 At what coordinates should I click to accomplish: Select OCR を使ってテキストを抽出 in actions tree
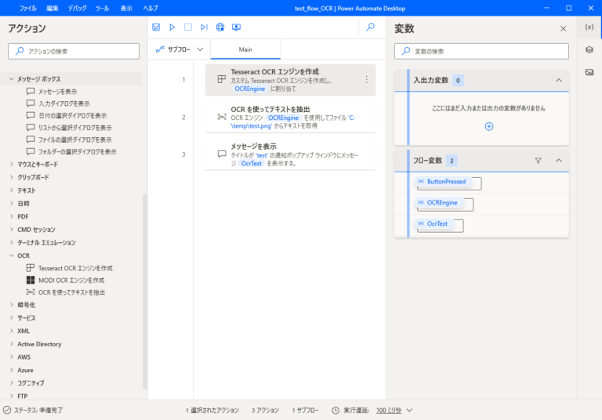click(x=66, y=292)
